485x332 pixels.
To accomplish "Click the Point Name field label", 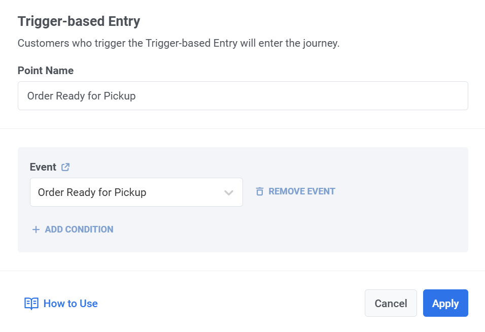I will coord(46,71).
